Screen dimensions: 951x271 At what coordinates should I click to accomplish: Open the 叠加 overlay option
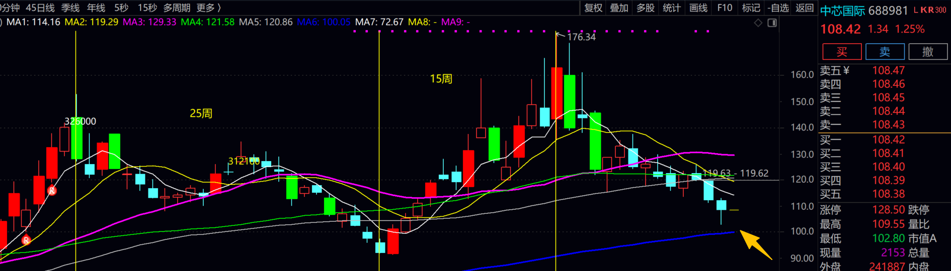point(619,8)
